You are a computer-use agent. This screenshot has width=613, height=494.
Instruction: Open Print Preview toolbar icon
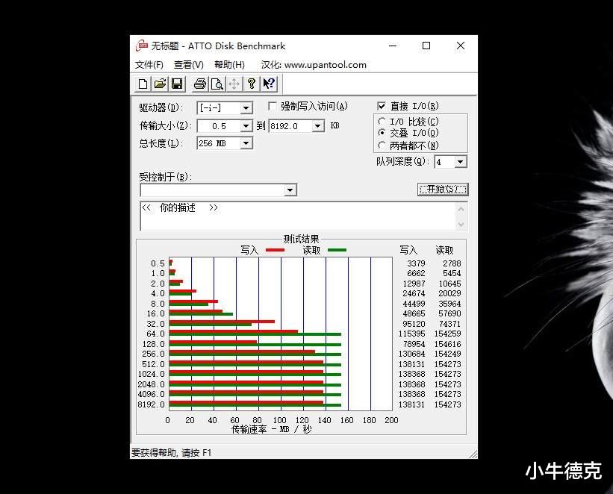(x=217, y=84)
